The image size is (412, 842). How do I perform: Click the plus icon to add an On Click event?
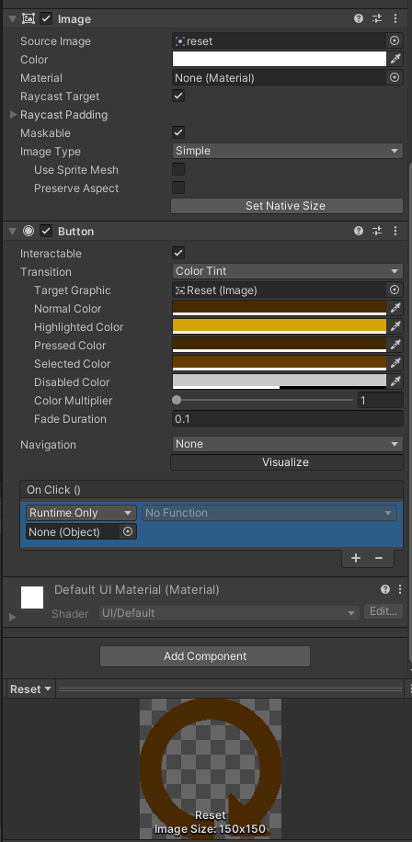[x=356, y=558]
